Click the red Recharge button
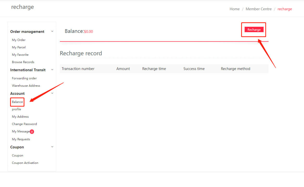The width and height of the screenshot is (304, 187). (254, 30)
